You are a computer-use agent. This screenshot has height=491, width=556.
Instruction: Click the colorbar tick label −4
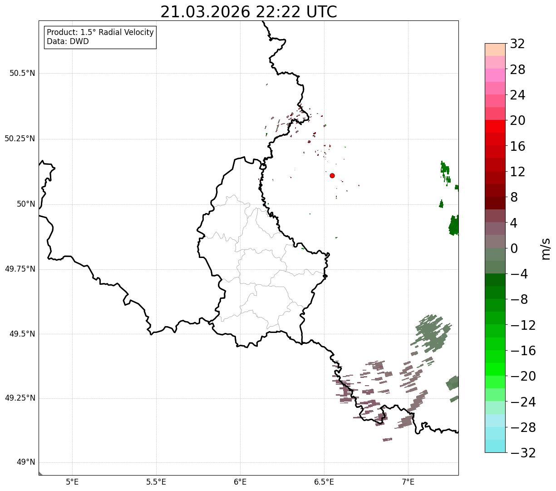click(x=519, y=274)
